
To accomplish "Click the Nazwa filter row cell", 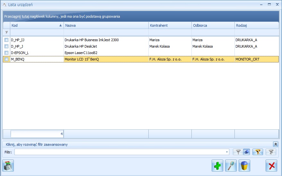I will point(106,32).
